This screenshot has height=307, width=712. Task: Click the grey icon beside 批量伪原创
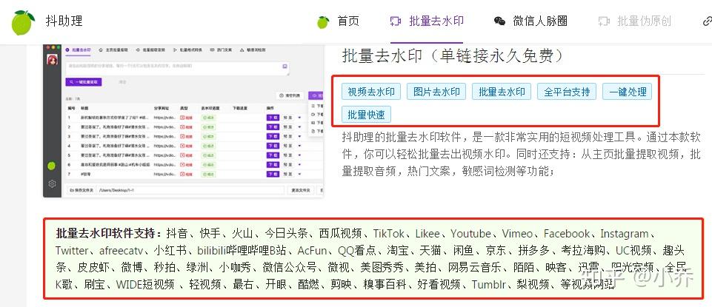(604, 21)
